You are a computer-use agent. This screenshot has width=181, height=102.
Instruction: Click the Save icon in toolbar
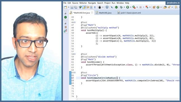(72, 7)
